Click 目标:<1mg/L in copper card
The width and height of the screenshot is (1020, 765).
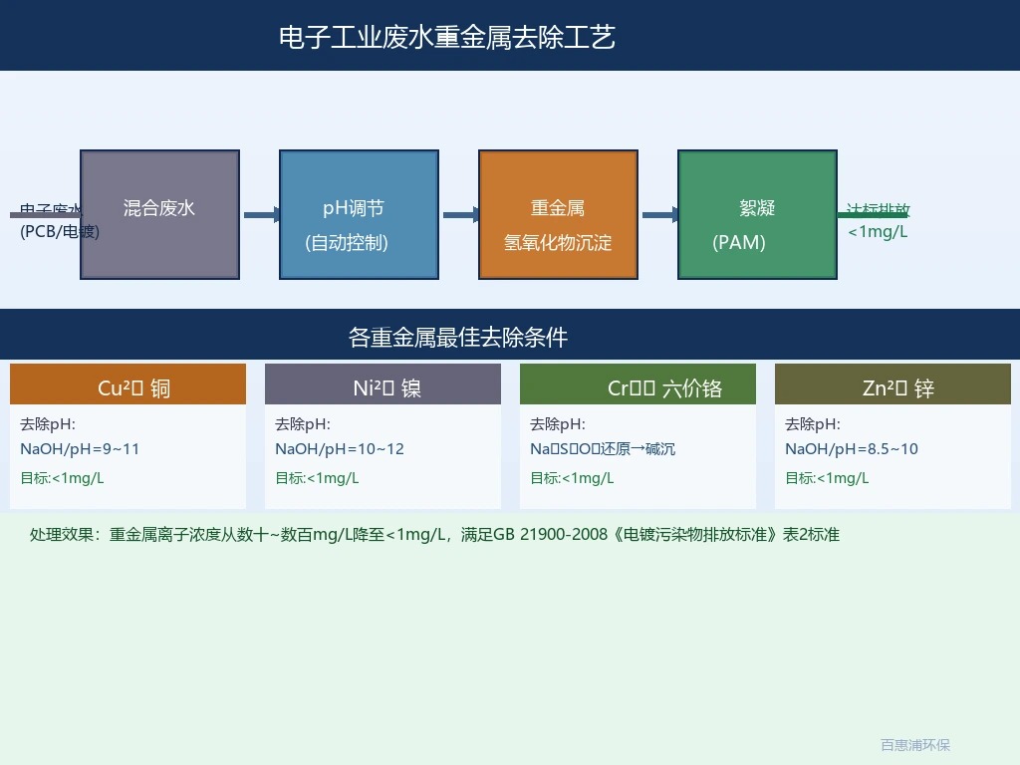click(62, 478)
